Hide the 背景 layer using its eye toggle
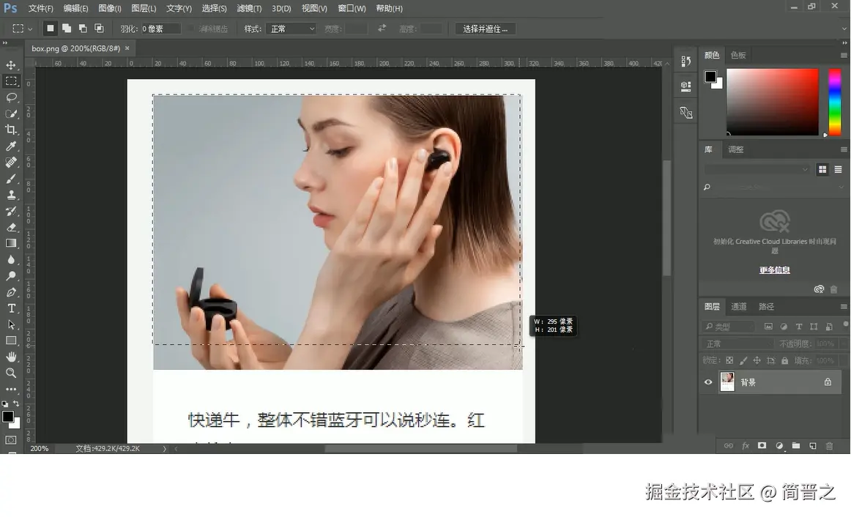This screenshot has width=851, height=517. tap(707, 382)
